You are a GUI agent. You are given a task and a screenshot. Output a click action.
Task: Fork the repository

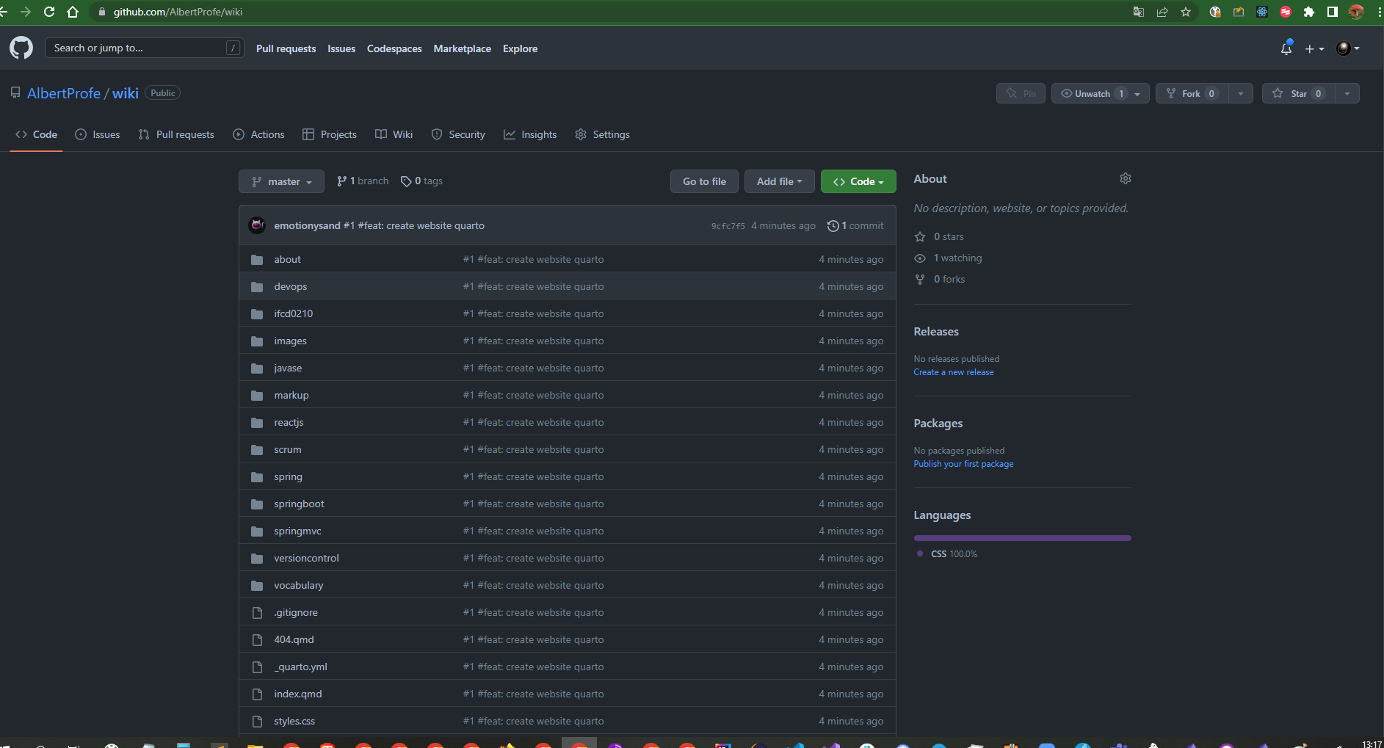1192,93
